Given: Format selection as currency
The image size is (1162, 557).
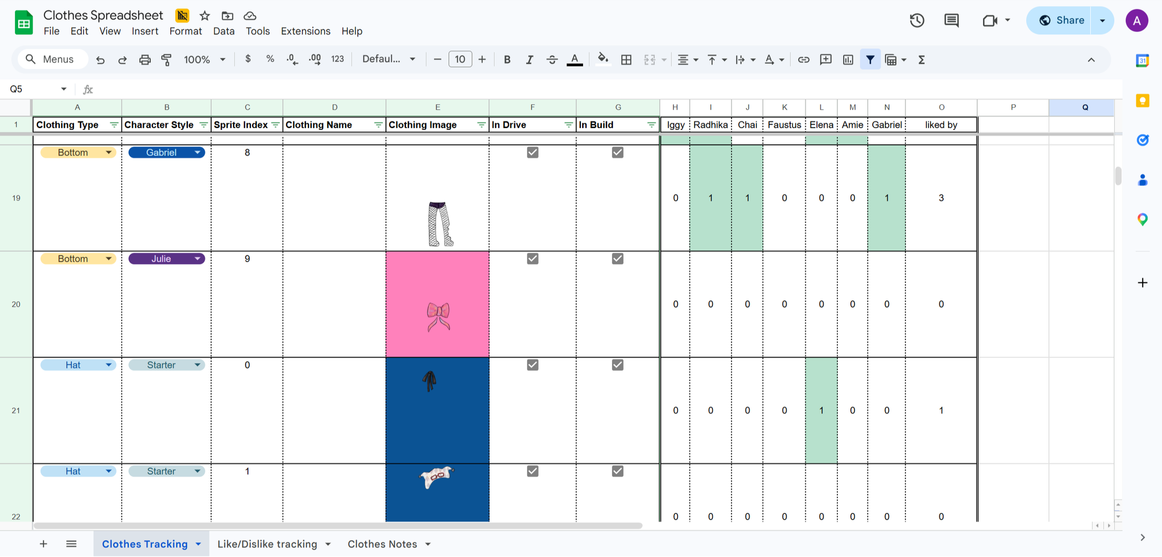Looking at the screenshot, I should tap(248, 60).
